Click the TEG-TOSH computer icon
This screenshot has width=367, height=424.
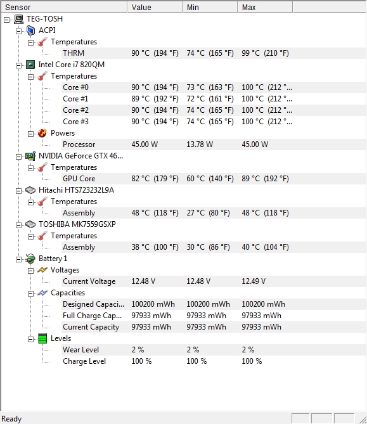18,19
